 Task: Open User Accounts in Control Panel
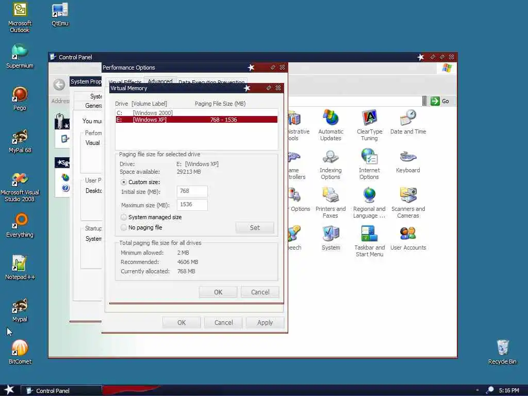[408, 238]
